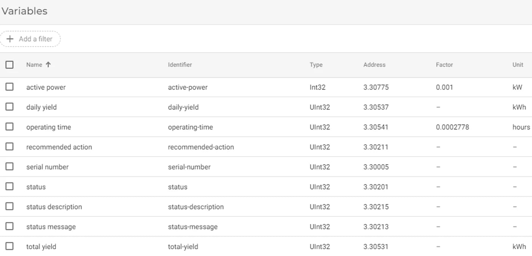Check the status description checkbox
The image size is (532, 256).
point(10,206)
